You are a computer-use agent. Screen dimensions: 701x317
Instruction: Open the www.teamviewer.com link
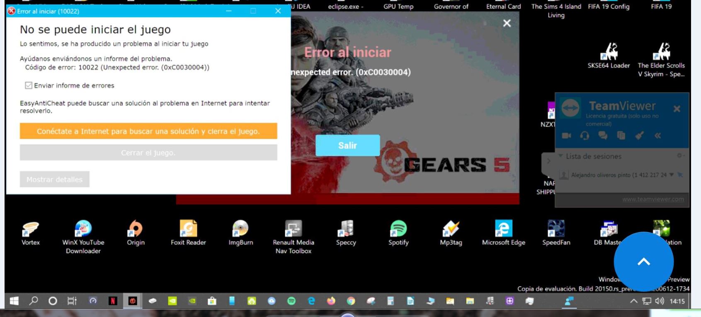pos(653,199)
